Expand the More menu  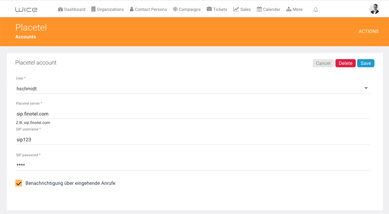(x=294, y=9)
